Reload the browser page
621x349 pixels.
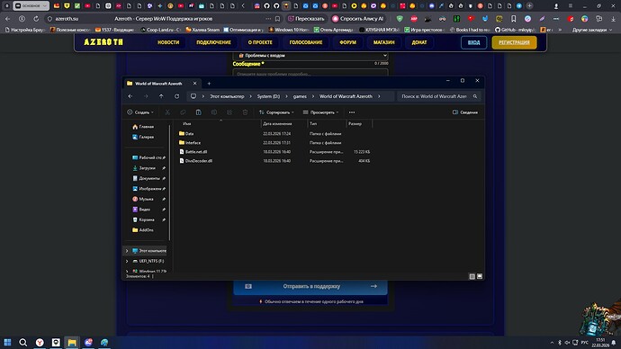(x=36, y=19)
